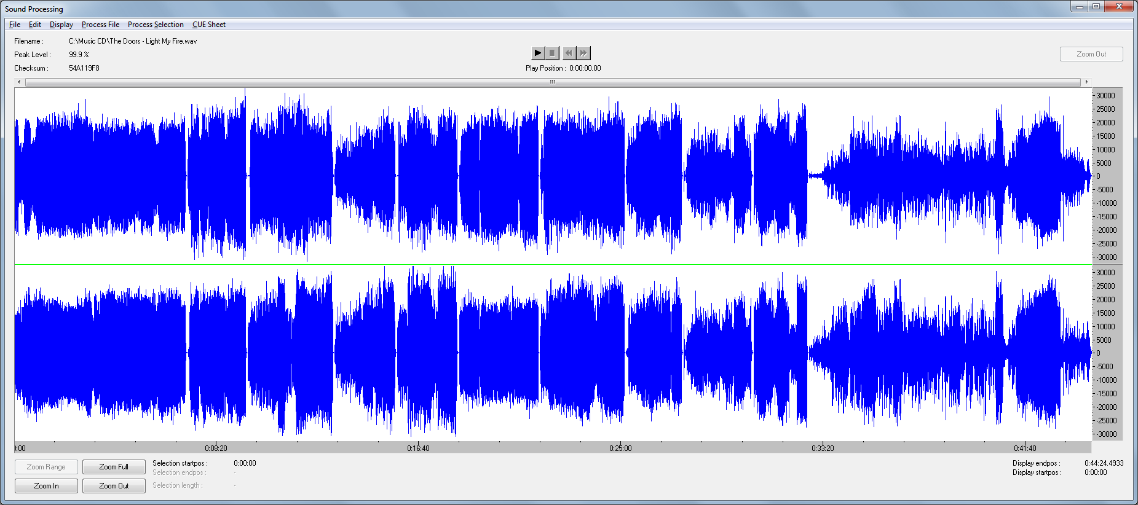
Task: Click the right scroll arrow above the waveform
Action: pos(1086,82)
